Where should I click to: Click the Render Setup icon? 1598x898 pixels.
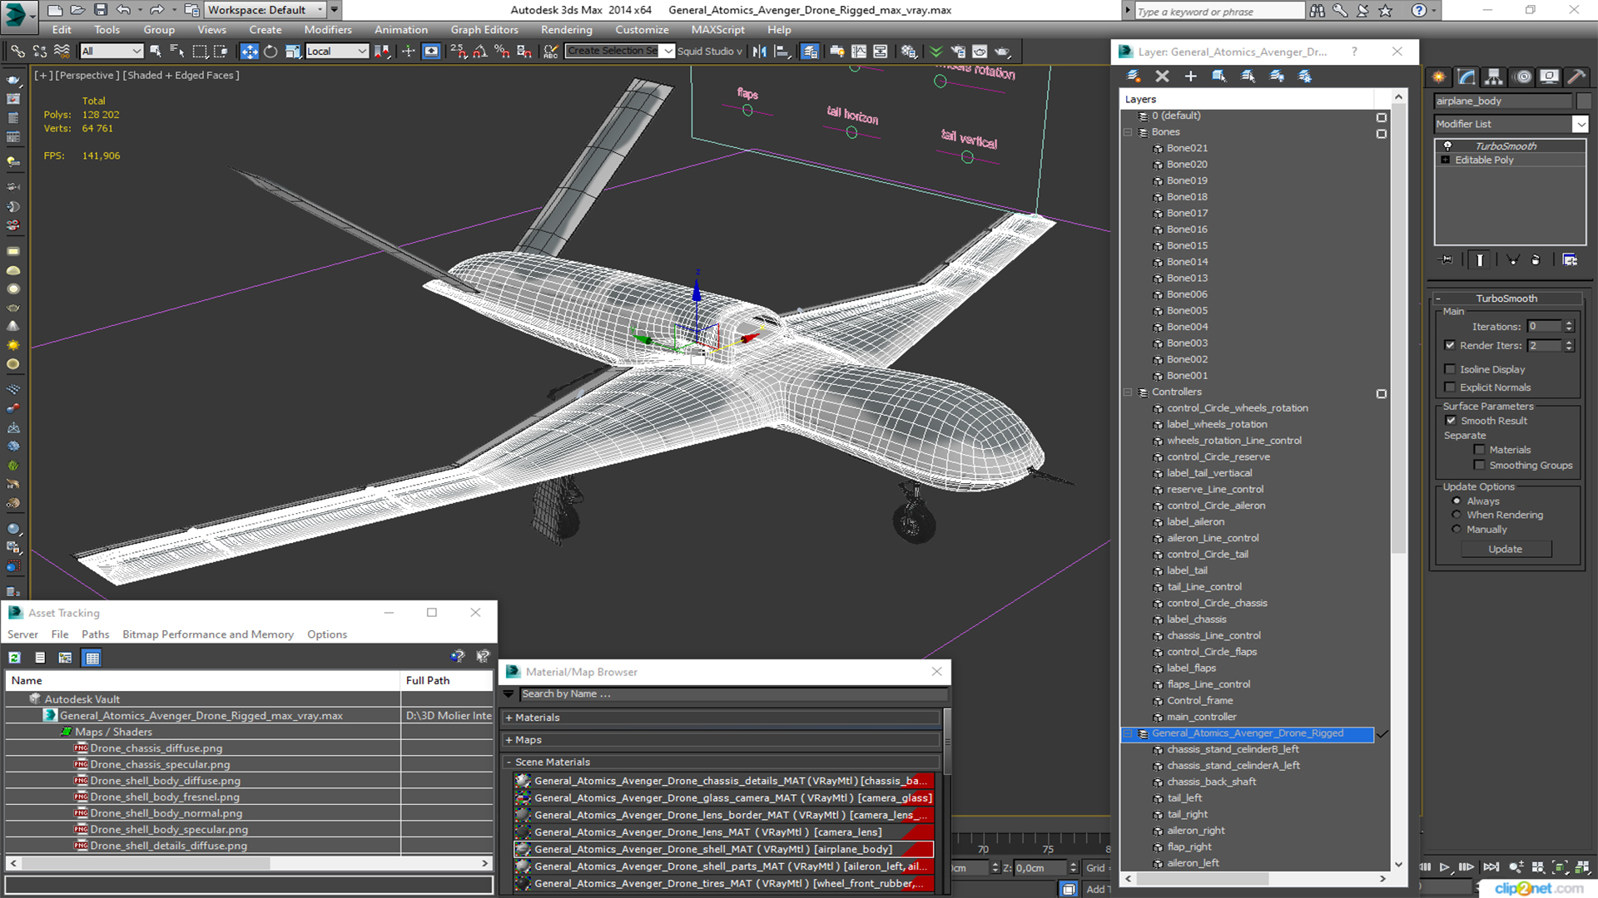[x=958, y=52]
